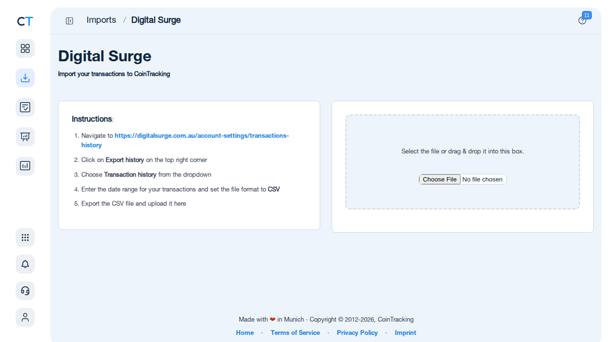Open the dashboard grid icon in sidebar
The width and height of the screenshot is (609, 342).
coord(25,48)
